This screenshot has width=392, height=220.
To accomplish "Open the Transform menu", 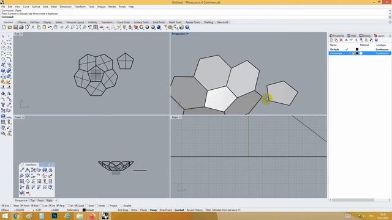I will coord(80,7).
